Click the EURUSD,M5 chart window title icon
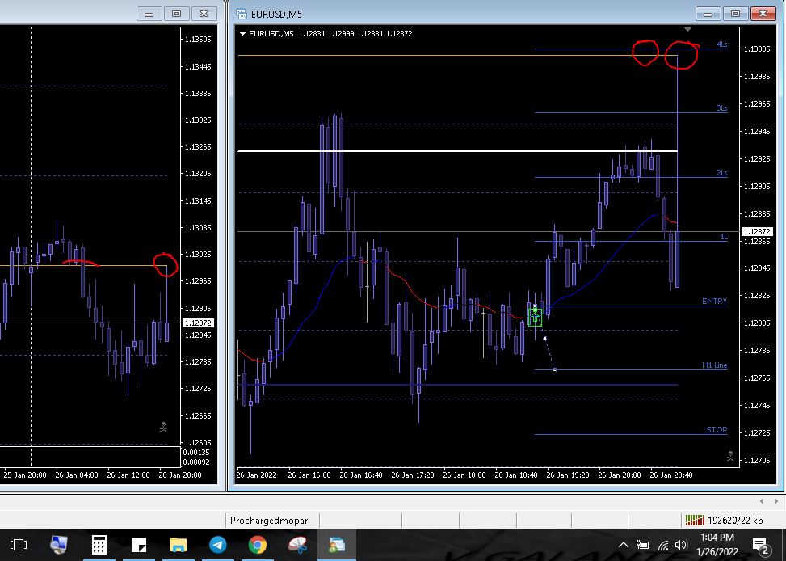Viewport: 786px width, 561px height. click(242, 14)
